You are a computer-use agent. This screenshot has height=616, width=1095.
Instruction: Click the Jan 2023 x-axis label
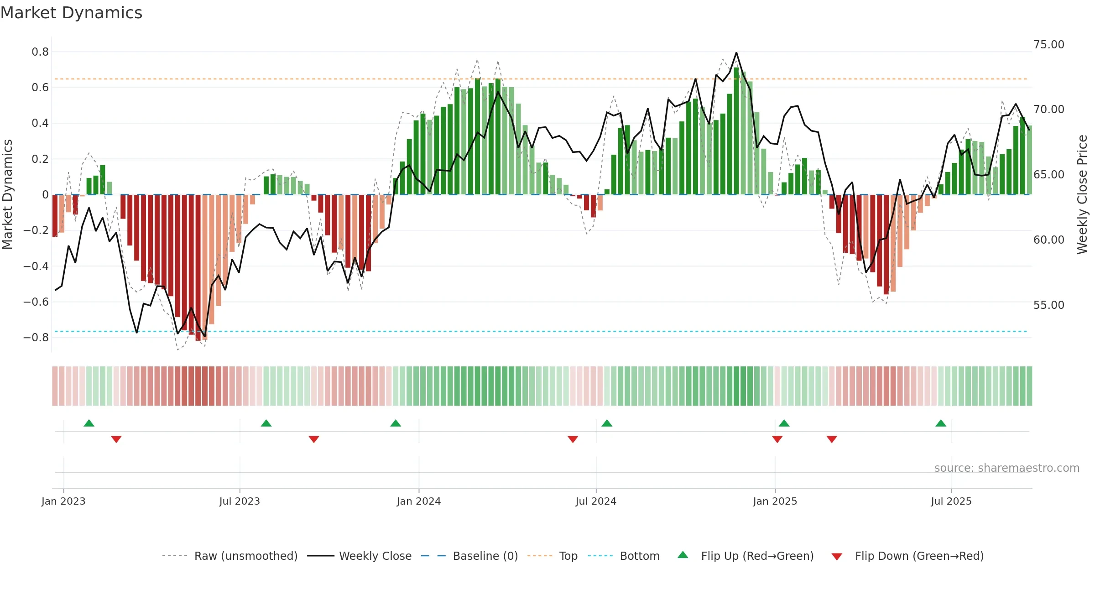point(63,501)
